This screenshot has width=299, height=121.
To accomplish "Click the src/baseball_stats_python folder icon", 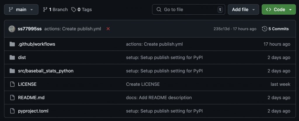I will click(x=12, y=71).
